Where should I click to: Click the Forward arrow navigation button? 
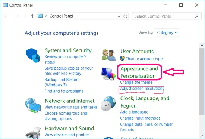(x=17, y=16)
